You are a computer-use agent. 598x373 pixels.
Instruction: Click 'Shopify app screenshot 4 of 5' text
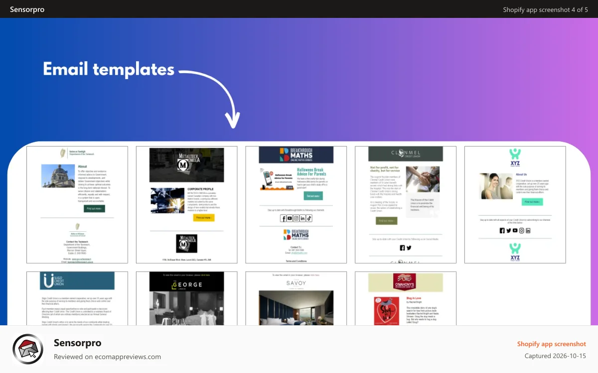tap(546, 9)
